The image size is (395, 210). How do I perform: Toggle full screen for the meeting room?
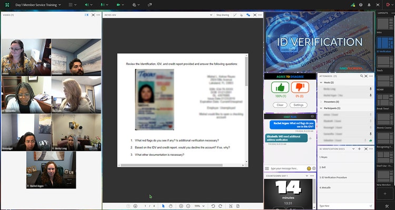tap(378, 5)
